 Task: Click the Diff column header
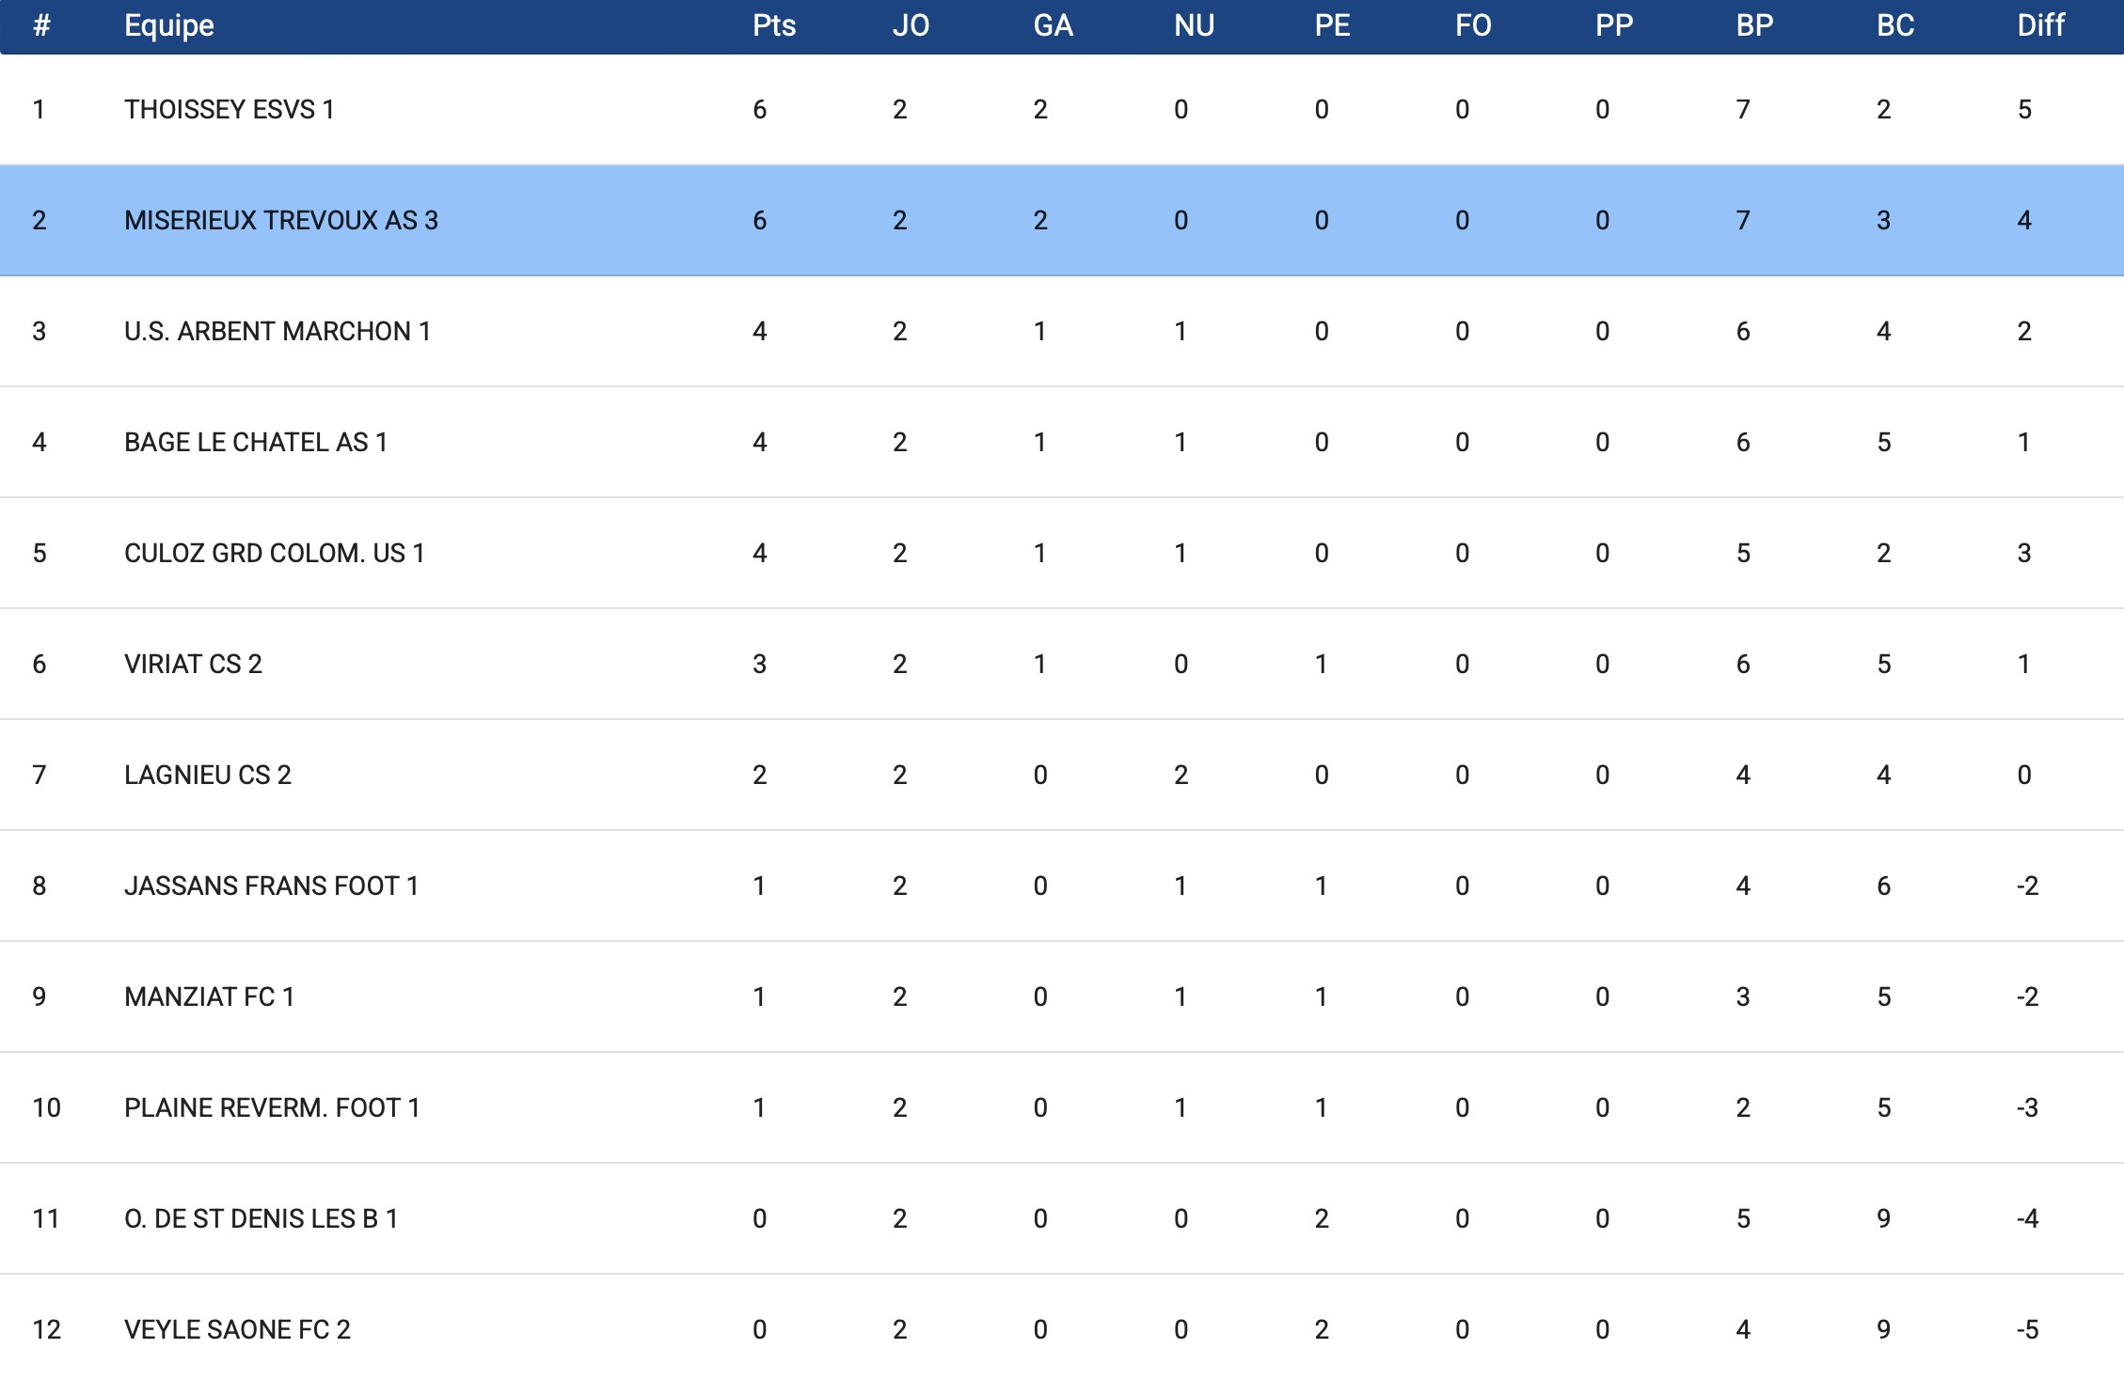click(x=2040, y=25)
